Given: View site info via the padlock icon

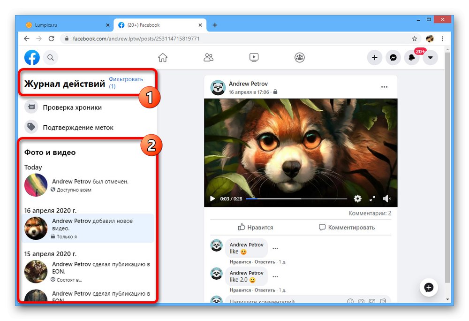Looking at the screenshot, I should [67, 38].
